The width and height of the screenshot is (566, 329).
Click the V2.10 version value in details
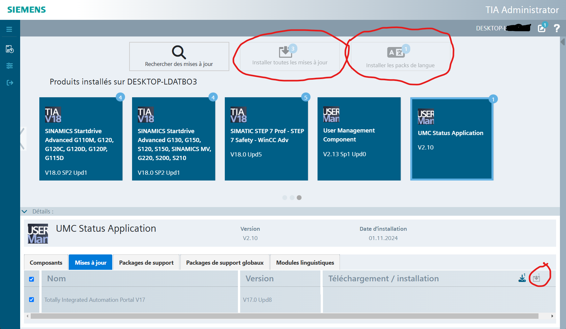pyautogui.click(x=250, y=238)
